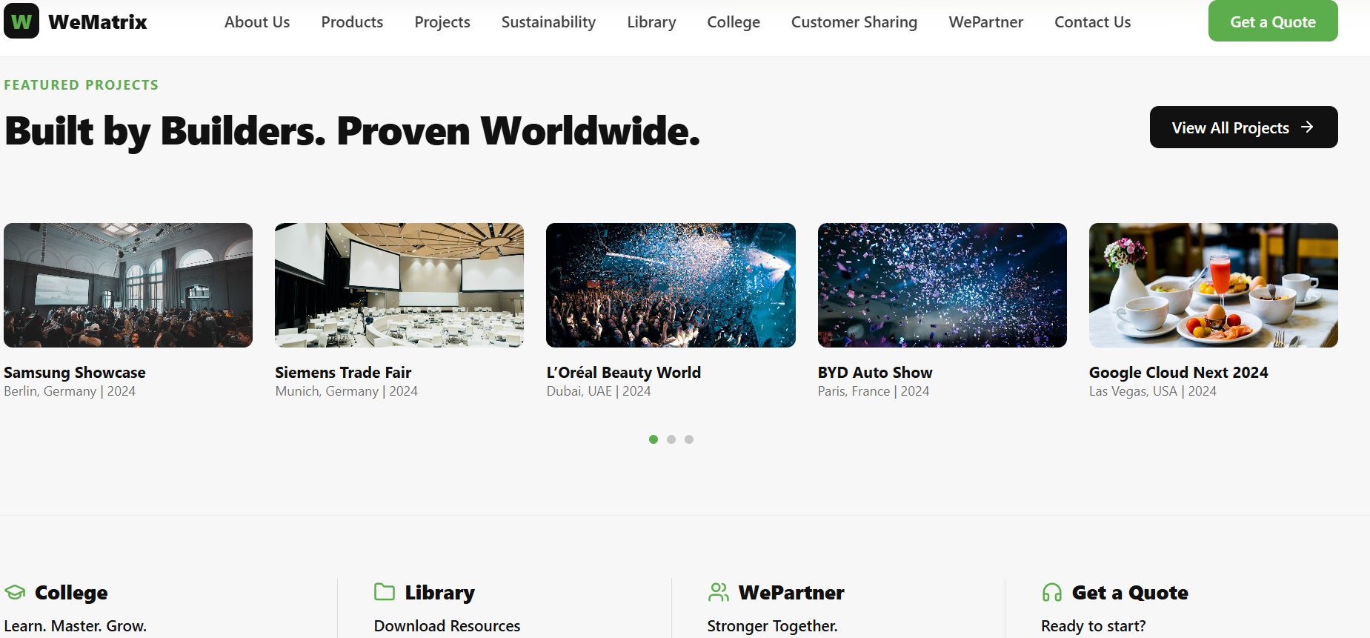The width and height of the screenshot is (1370, 638).
Task: Click the Samsung Showcase title
Action: 75,373
